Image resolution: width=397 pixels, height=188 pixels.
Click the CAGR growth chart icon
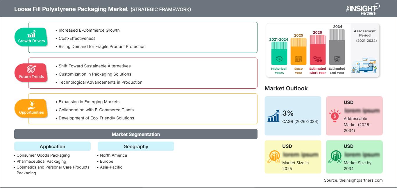(273, 116)
